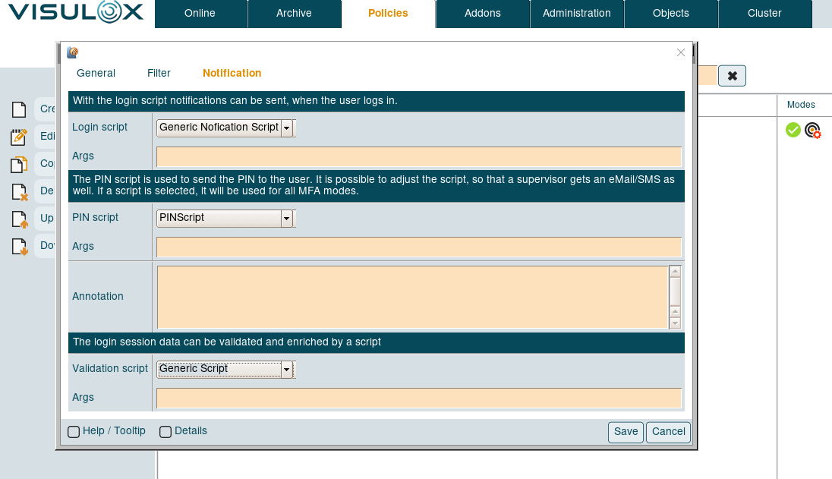This screenshot has width=832, height=479.
Task: Click the Delete document icon in sidebar
Action: (x=19, y=191)
